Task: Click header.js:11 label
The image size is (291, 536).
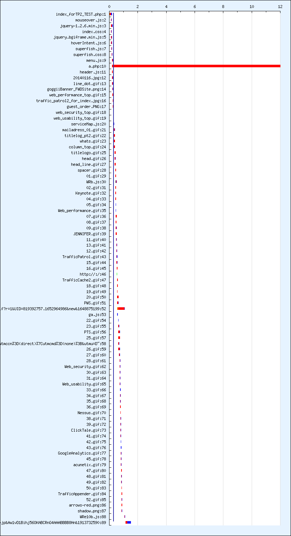Action: (93, 72)
